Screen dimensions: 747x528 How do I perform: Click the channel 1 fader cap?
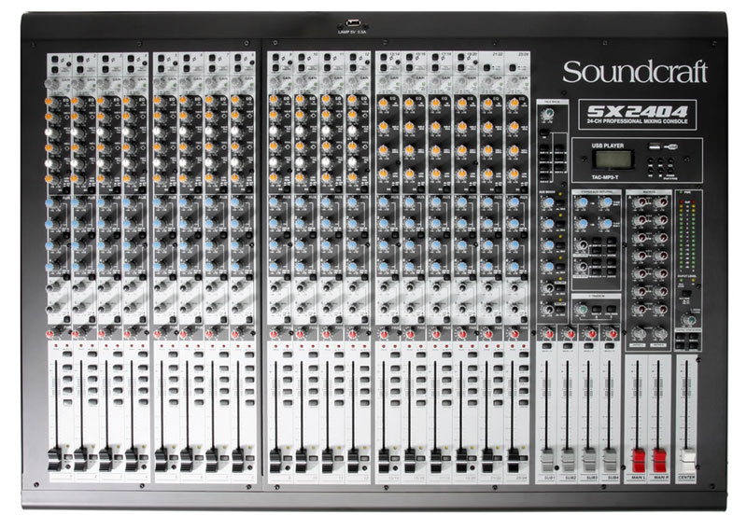point(56,459)
